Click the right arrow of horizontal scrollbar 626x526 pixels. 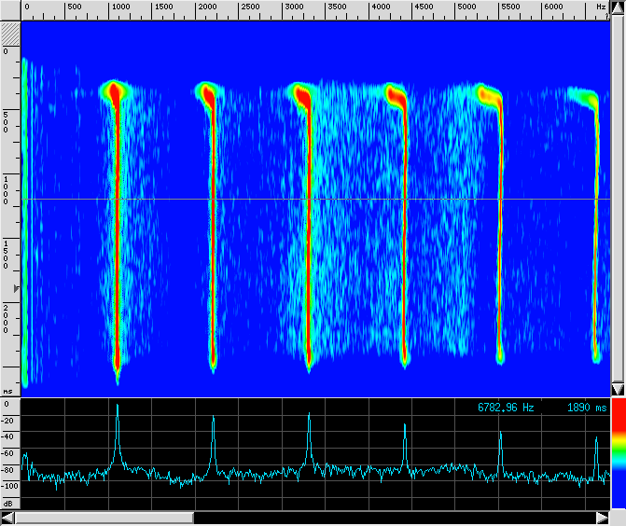[x=603, y=518]
